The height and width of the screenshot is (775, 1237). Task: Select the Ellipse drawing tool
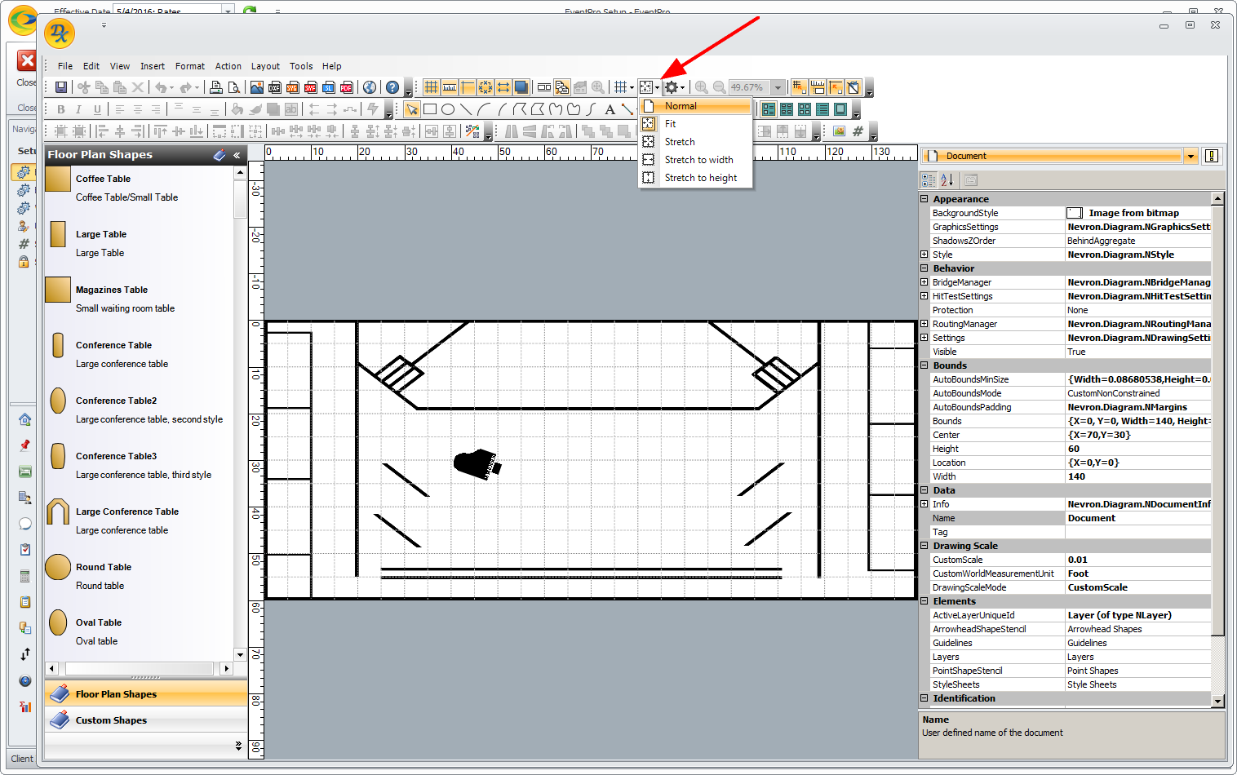point(448,109)
